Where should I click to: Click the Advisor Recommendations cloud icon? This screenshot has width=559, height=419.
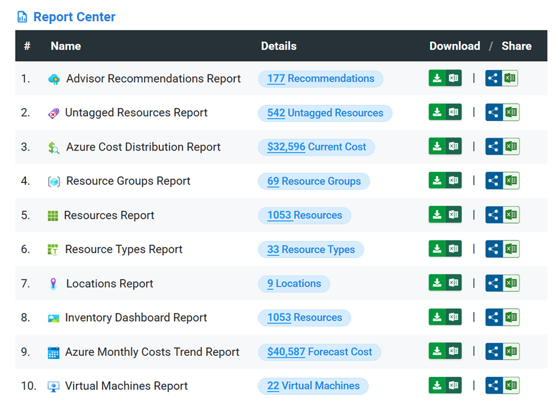(x=54, y=79)
